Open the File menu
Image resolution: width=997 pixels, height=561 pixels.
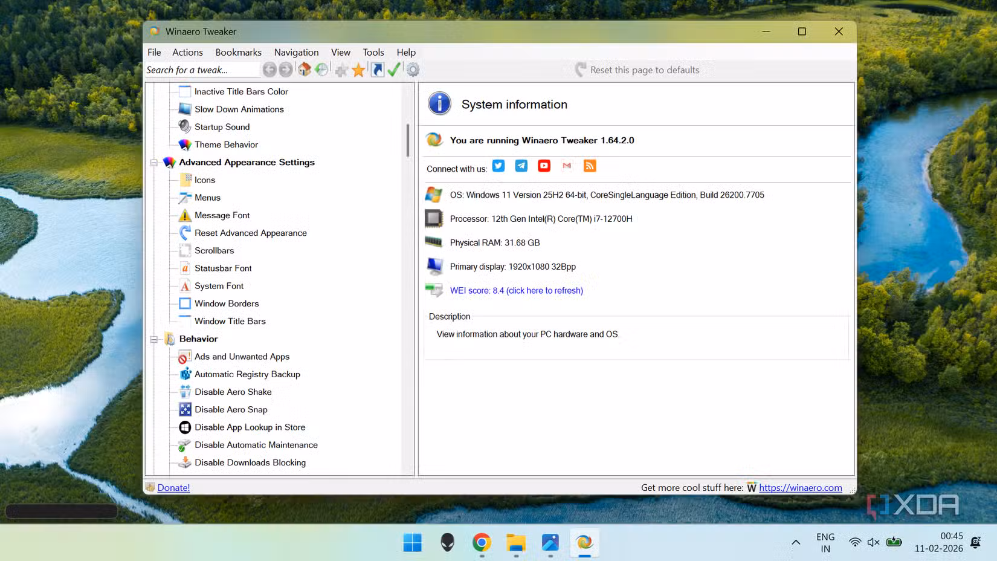pyautogui.click(x=154, y=52)
